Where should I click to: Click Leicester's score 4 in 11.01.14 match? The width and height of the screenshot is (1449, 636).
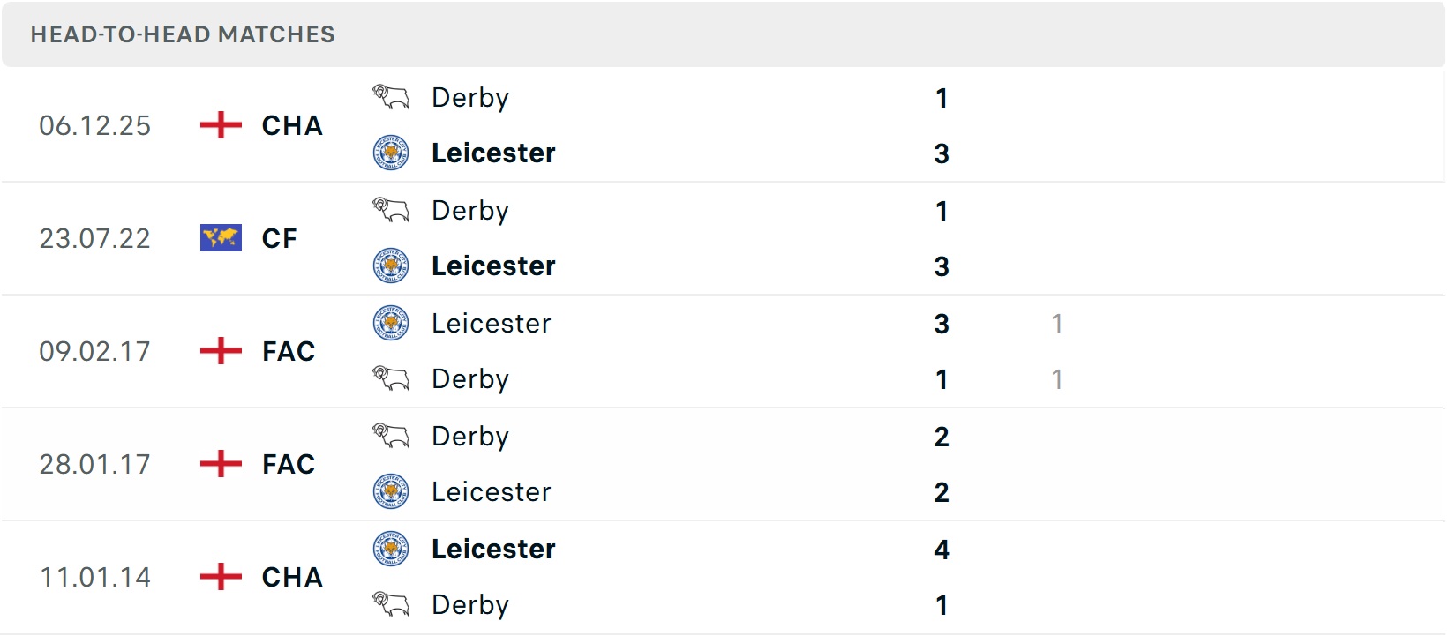pyautogui.click(x=942, y=550)
